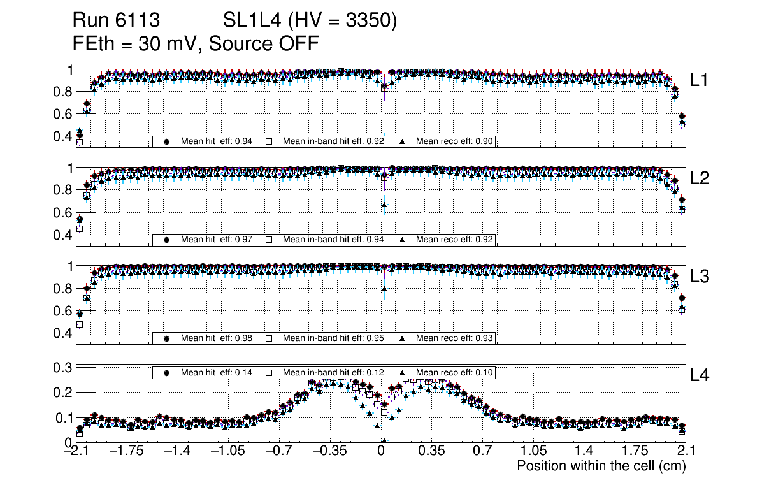Click the 0.35 tick label on the x-axis

pos(431,451)
